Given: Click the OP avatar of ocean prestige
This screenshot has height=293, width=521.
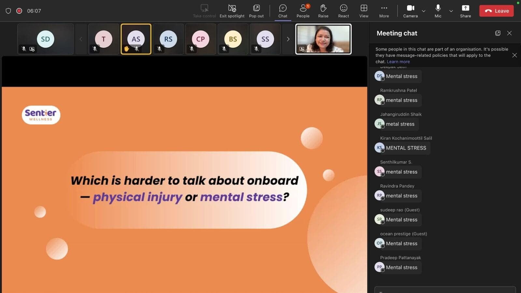Looking at the screenshot, I should [x=379, y=243].
